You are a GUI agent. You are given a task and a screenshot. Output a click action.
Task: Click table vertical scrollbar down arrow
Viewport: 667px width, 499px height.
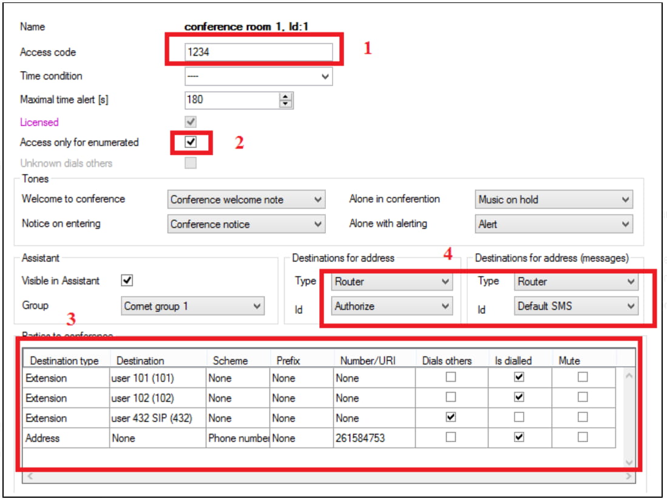point(629,462)
